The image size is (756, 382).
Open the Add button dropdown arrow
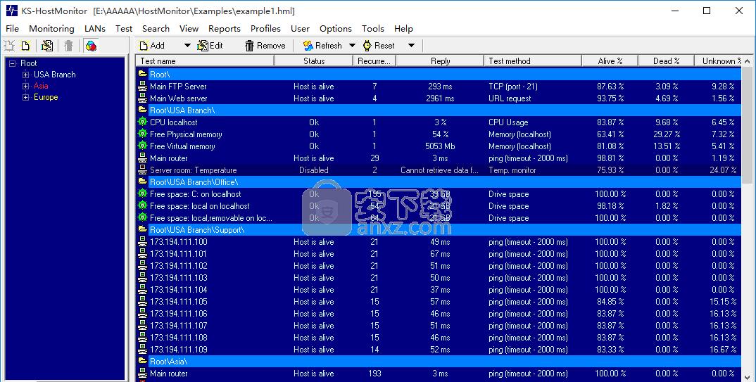click(x=187, y=46)
